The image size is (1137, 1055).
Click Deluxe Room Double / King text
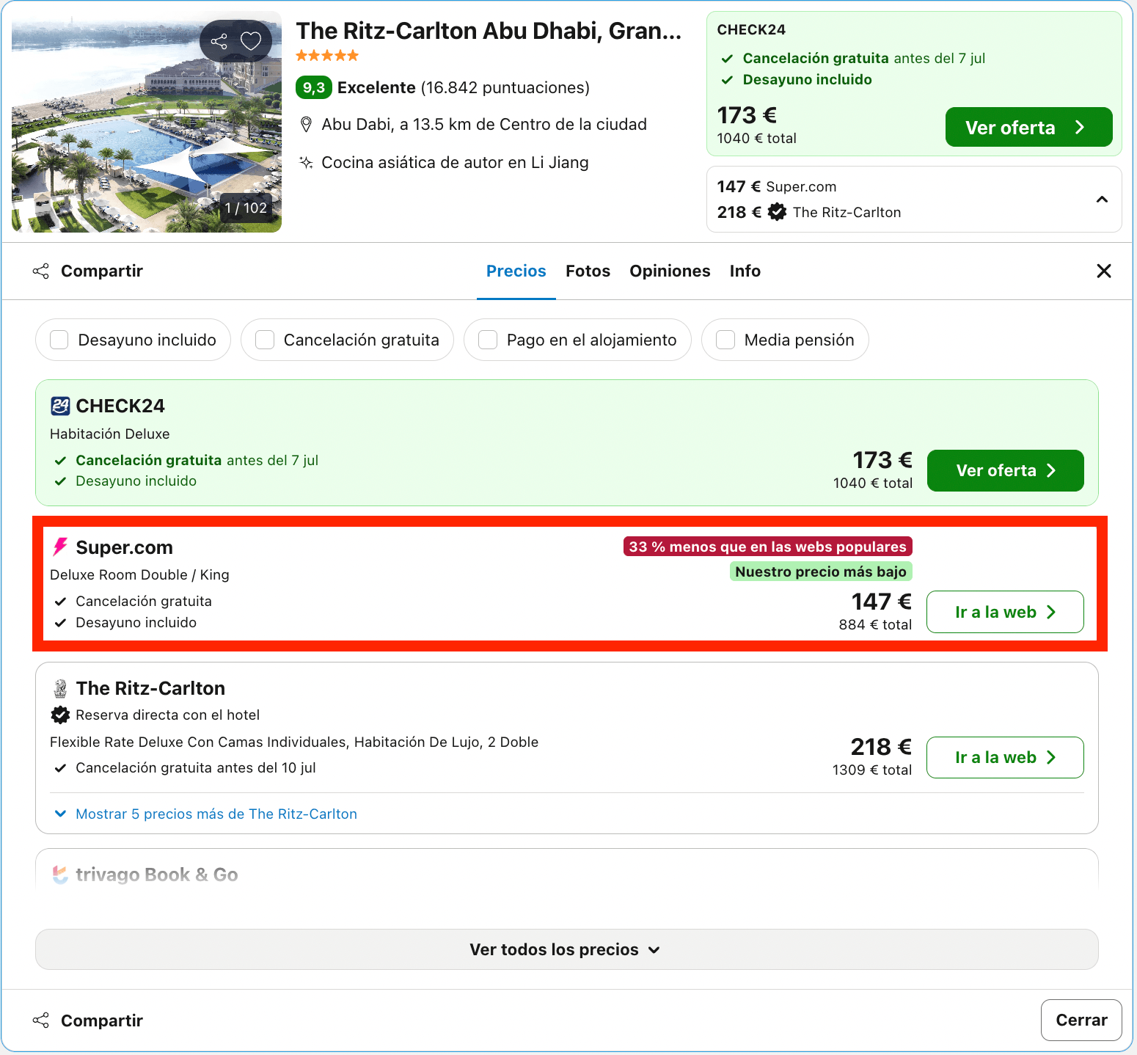pyautogui.click(x=139, y=574)
